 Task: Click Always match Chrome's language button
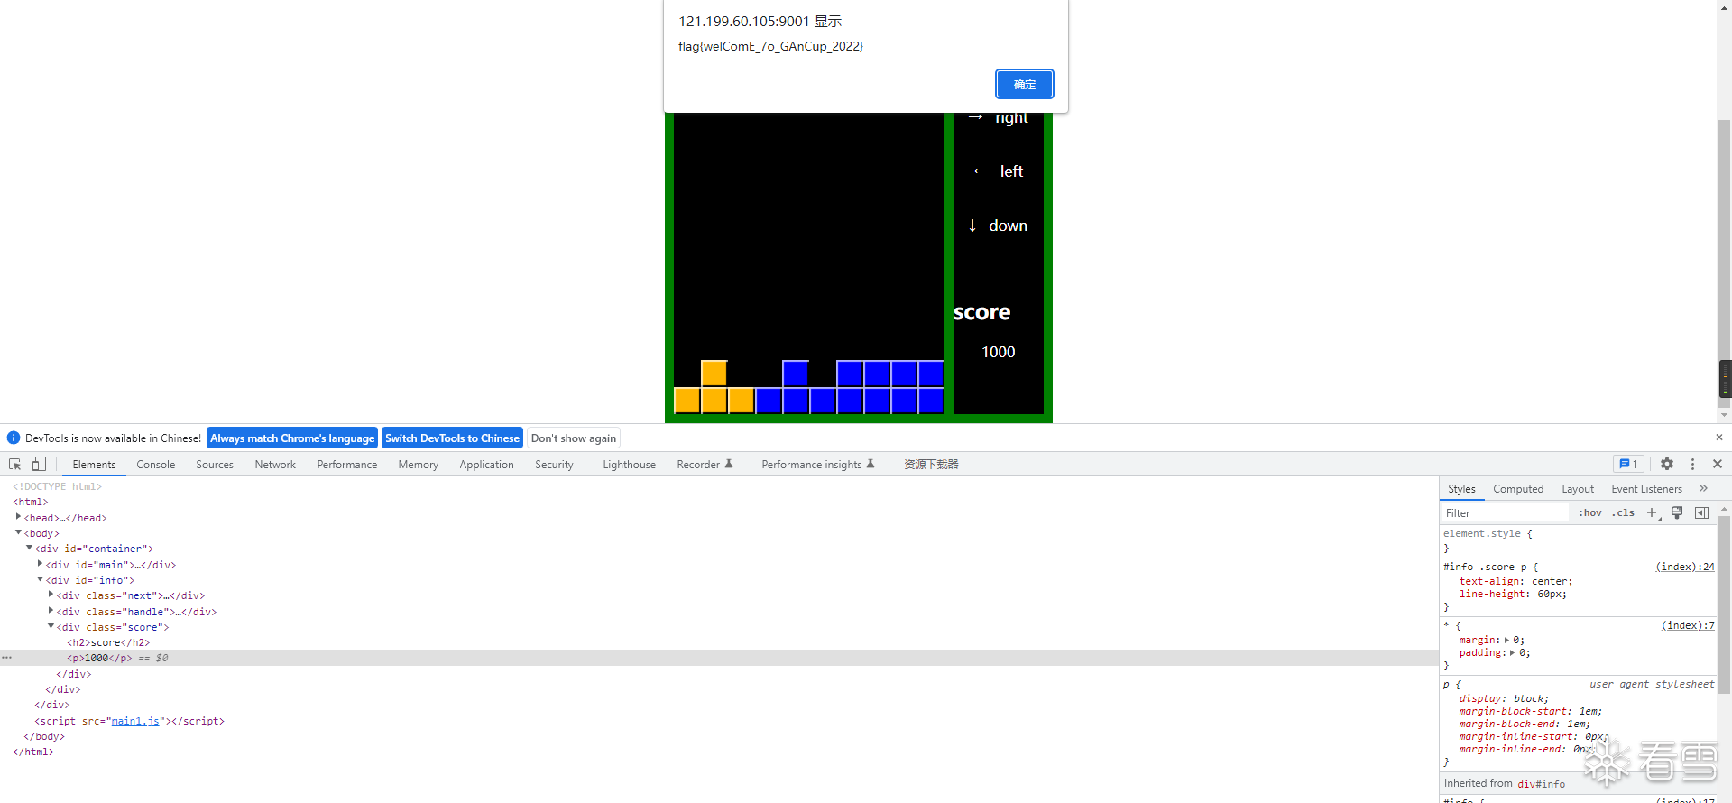(292, 438)
